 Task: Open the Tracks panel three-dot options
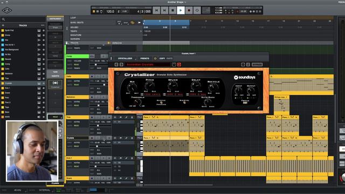43,25
